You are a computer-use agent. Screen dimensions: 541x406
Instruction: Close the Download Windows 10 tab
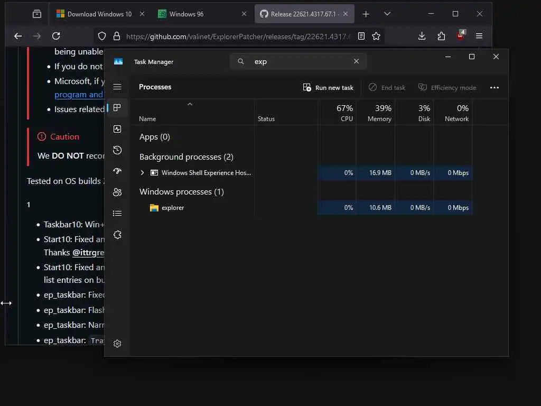coord(142,14)
